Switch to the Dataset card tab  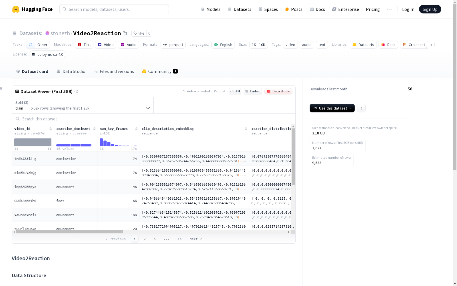(32, 71)
